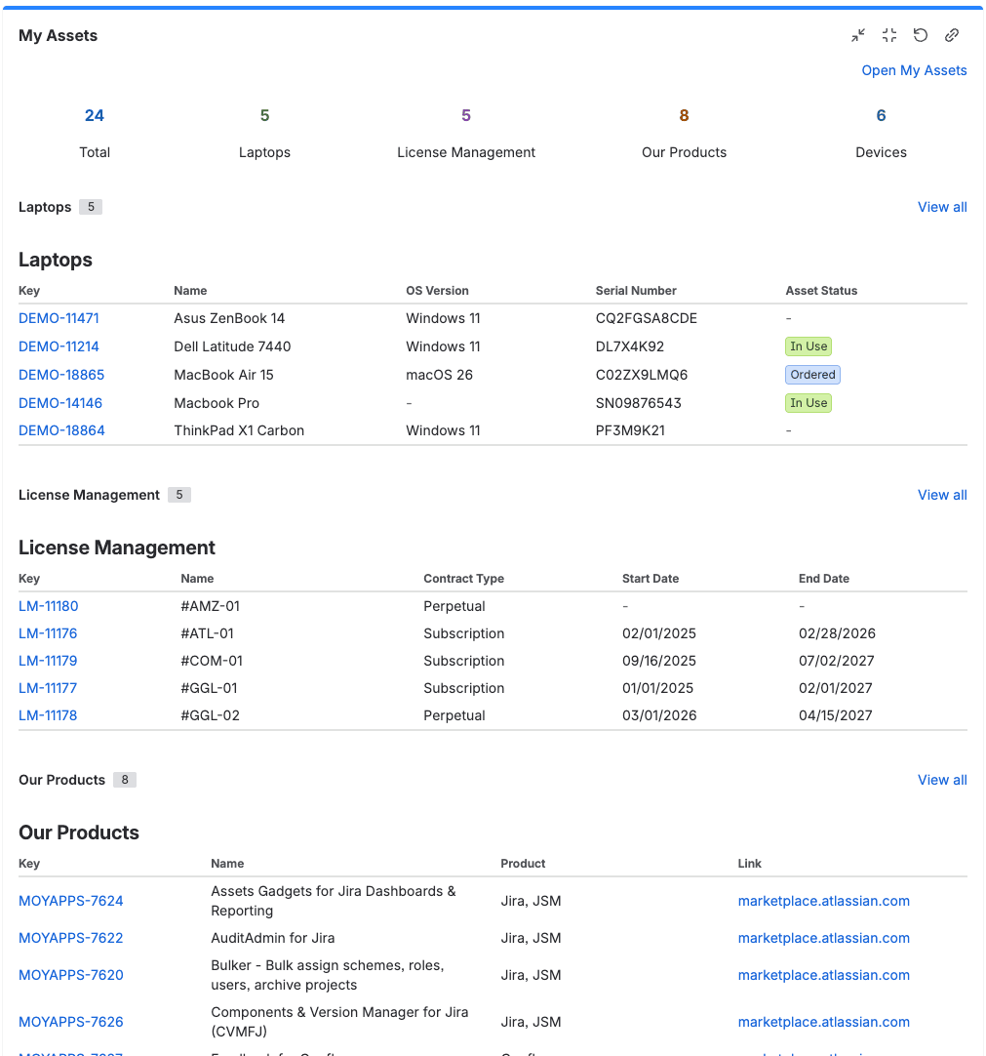
Task: Click Ordered status of MacBook Air 15
Action: 812,375
